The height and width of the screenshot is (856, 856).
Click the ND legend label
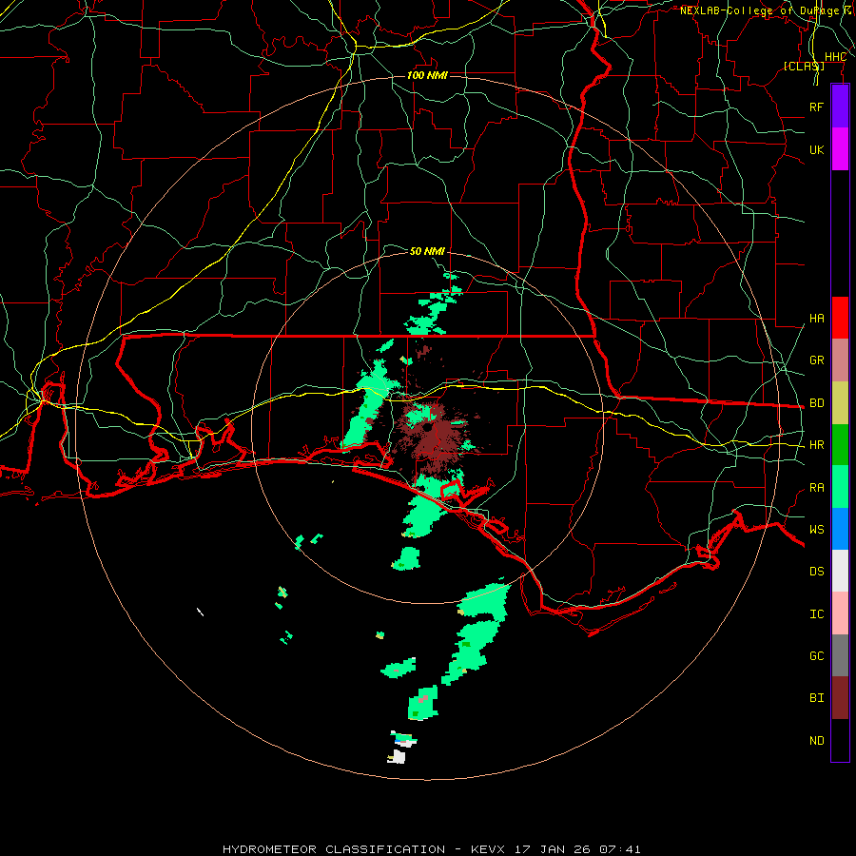tap(816, 741)
